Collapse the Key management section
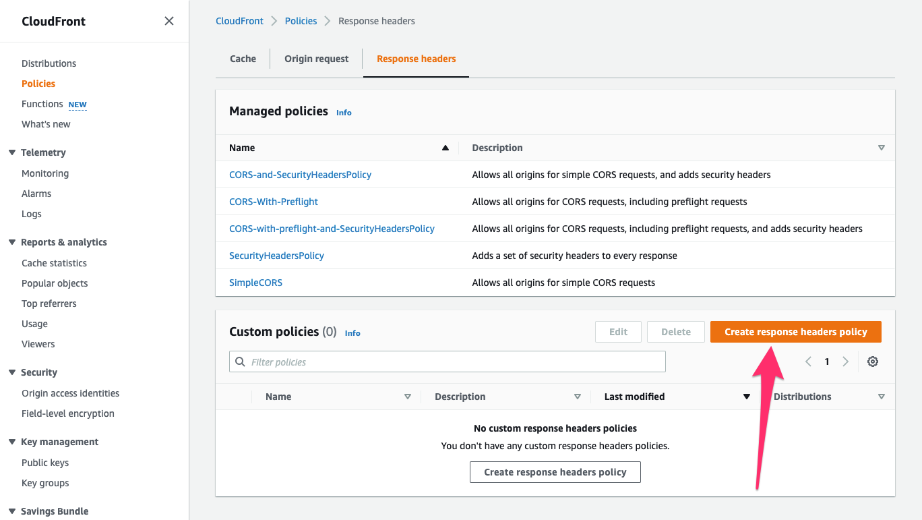Viewport: 922px width, 520px height. point(11,442)
